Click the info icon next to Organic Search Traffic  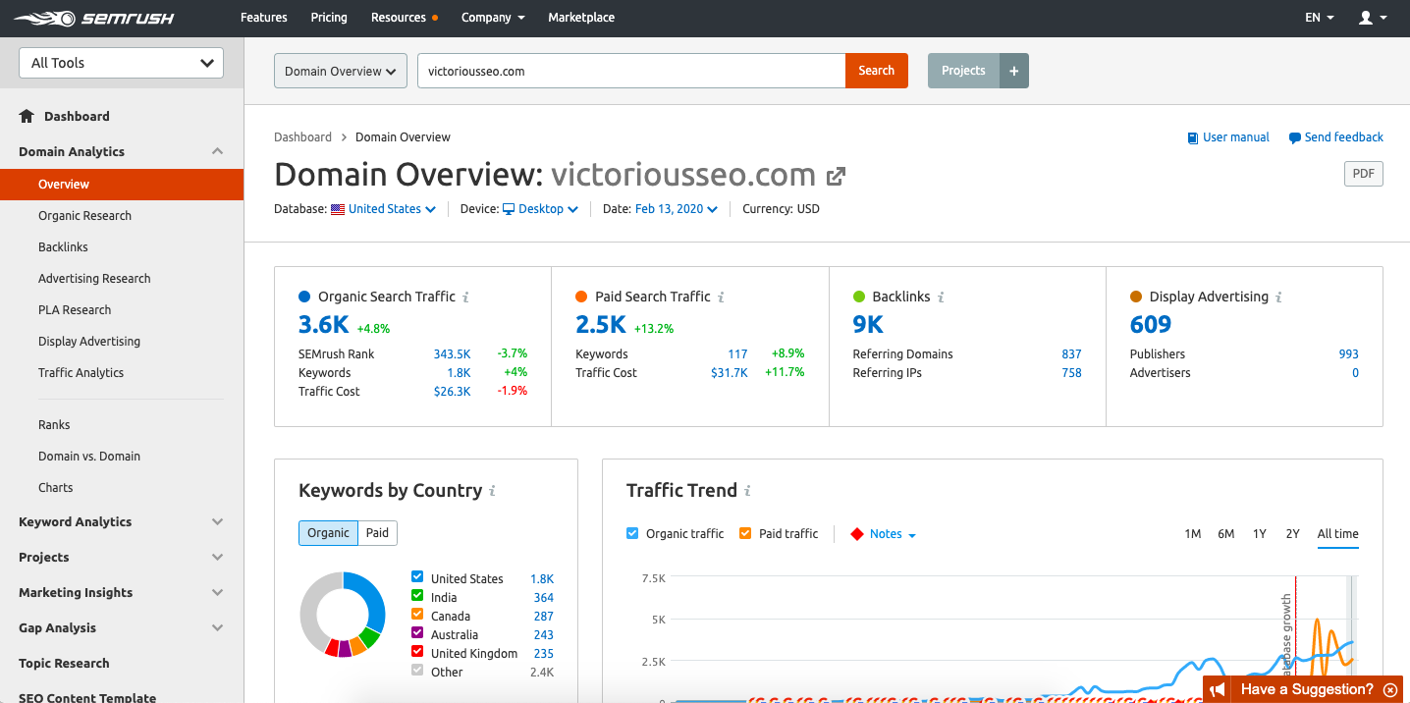pos(465,297)
